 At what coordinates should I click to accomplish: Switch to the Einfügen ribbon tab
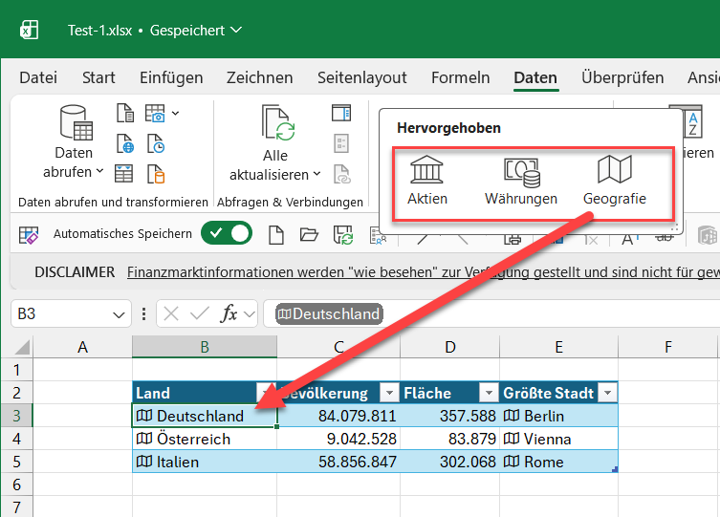tap(171, 78)
